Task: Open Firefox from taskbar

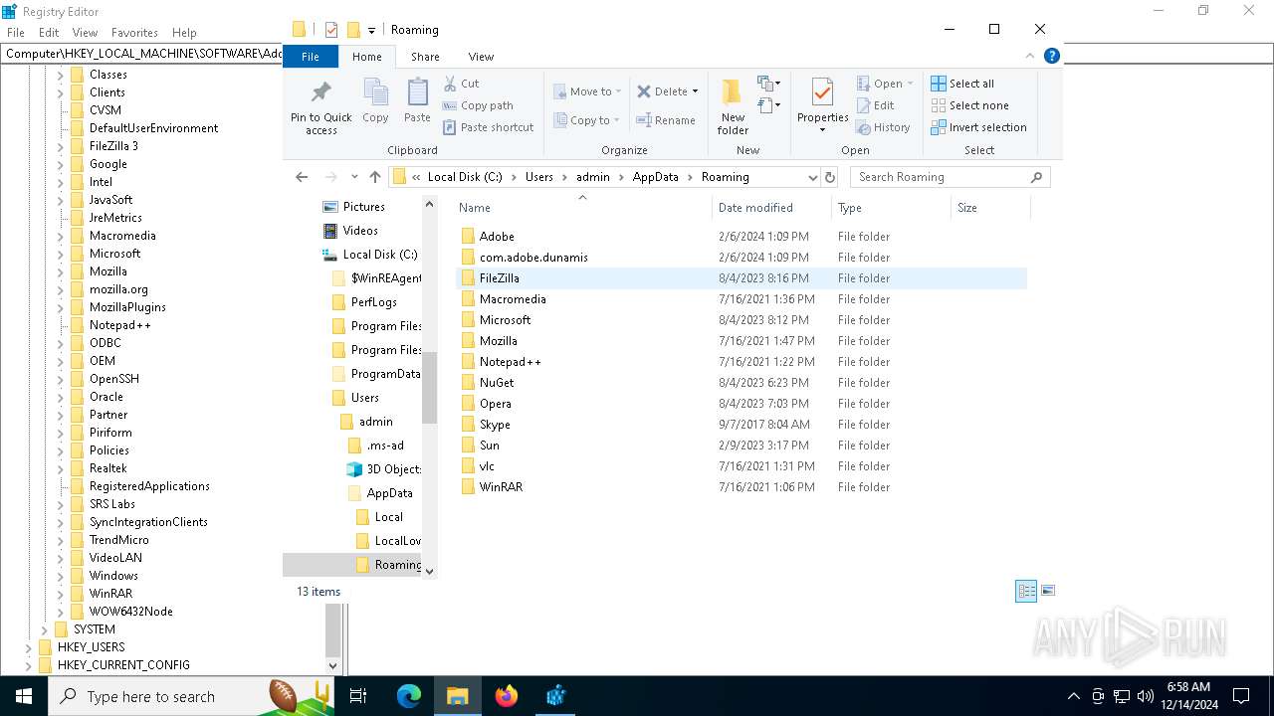Action: tap(507, 696)
